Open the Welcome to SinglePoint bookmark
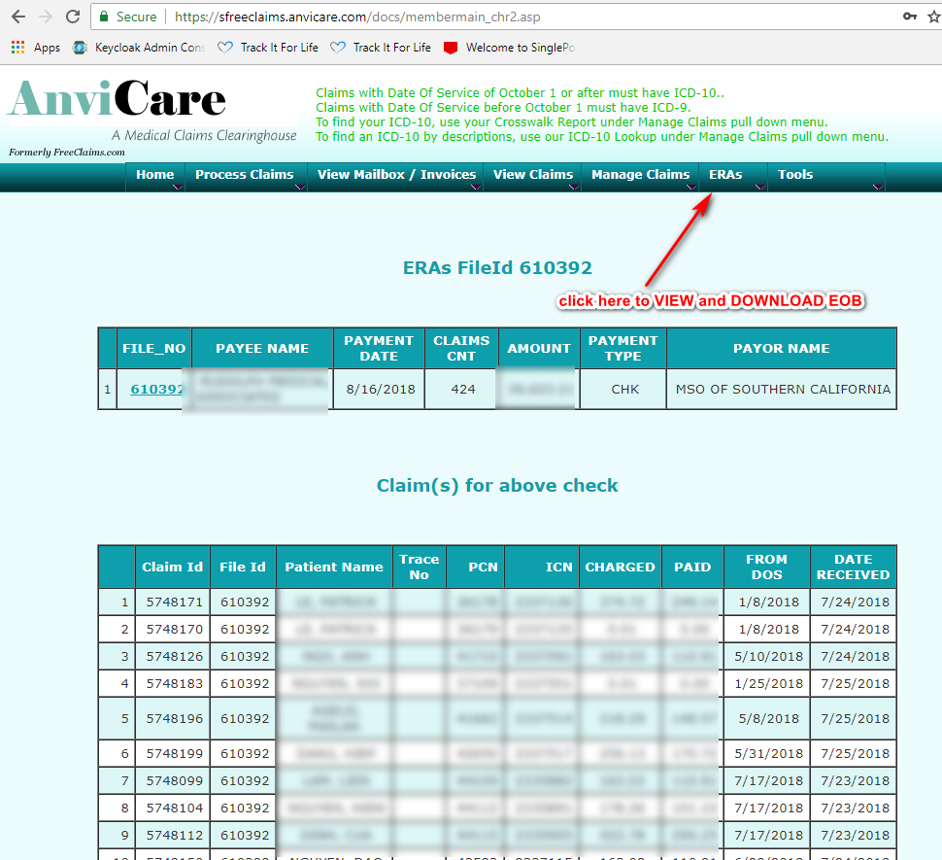 point(509,48)
